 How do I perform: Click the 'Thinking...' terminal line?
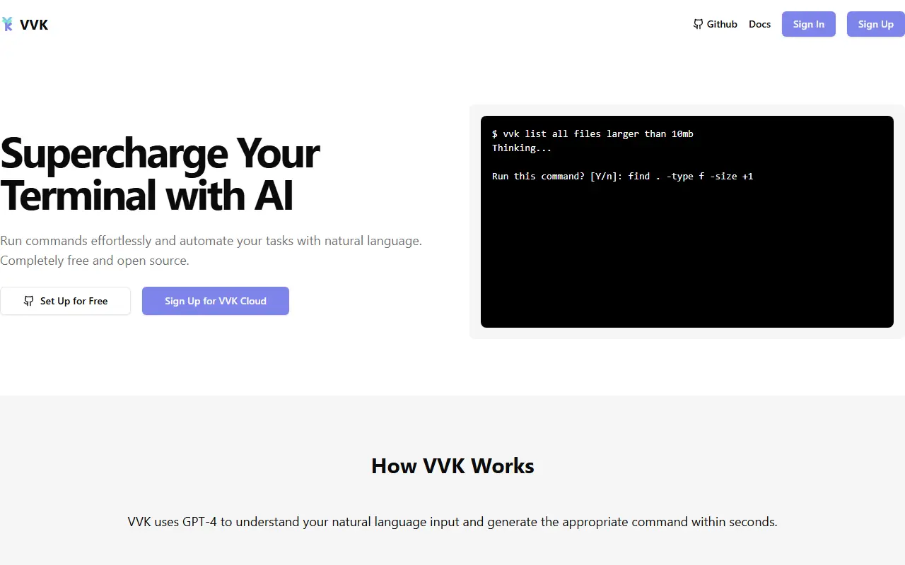522,148
